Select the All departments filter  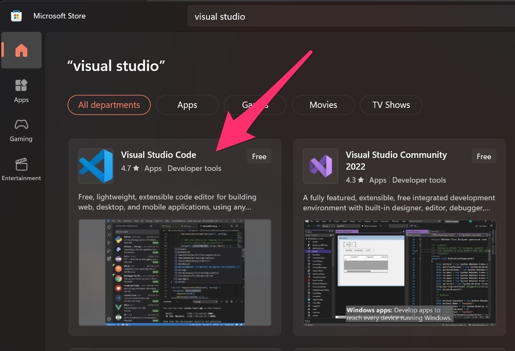coord(109,105)
